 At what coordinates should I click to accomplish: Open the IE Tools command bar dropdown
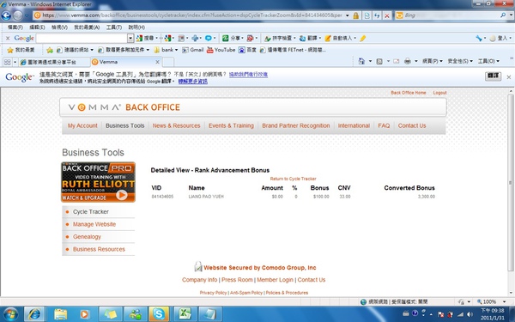coord(488,61)
